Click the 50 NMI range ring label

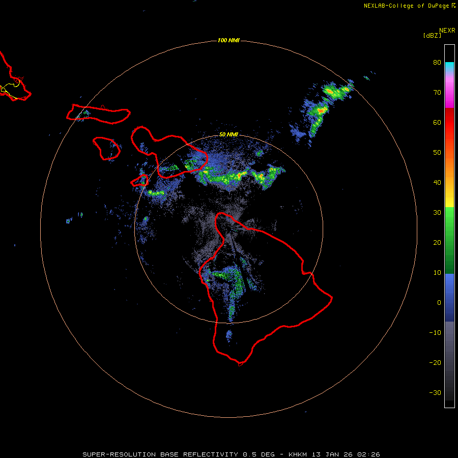[228, 134]
